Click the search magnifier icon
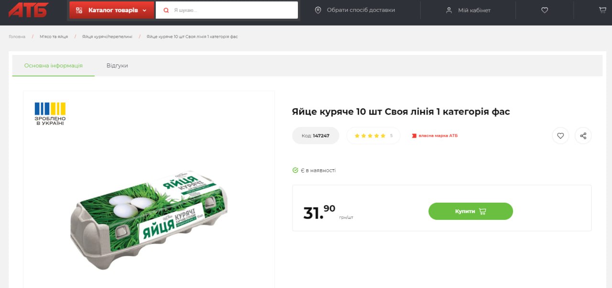Viewport: 612px width, 288px height. 166,10
